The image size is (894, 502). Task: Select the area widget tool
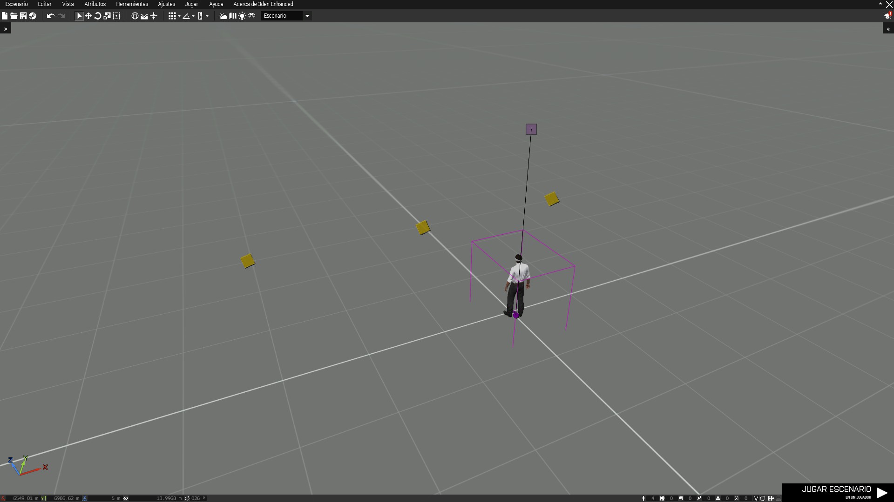pos(116,16)
